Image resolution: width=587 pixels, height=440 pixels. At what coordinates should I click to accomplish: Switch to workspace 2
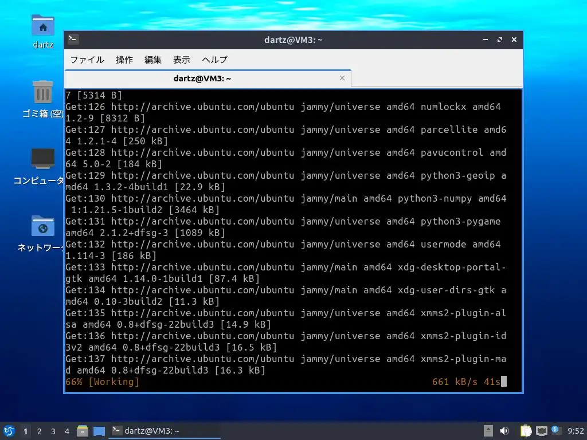pyautogui.click(x=40, y=431)
